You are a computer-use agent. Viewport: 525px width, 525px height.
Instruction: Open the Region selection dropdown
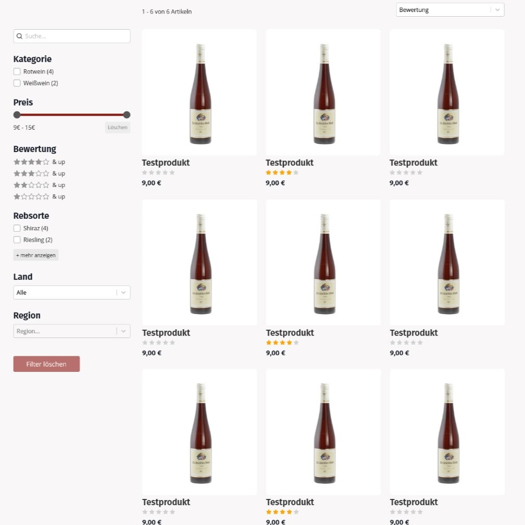click(72, 331)
